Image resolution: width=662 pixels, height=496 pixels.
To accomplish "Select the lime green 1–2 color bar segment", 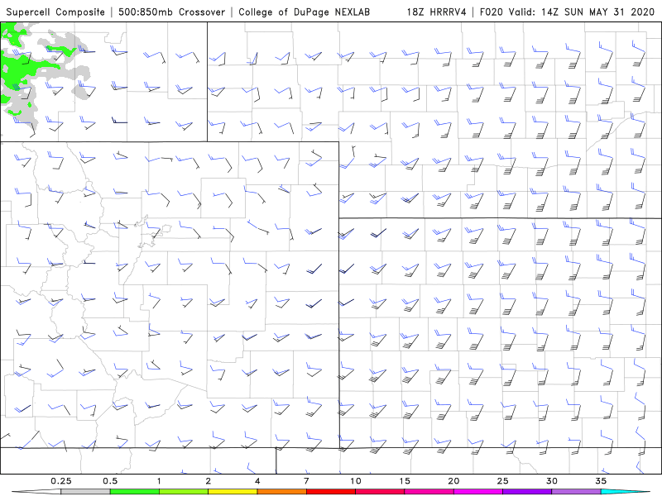I will (x=184, y=492).
